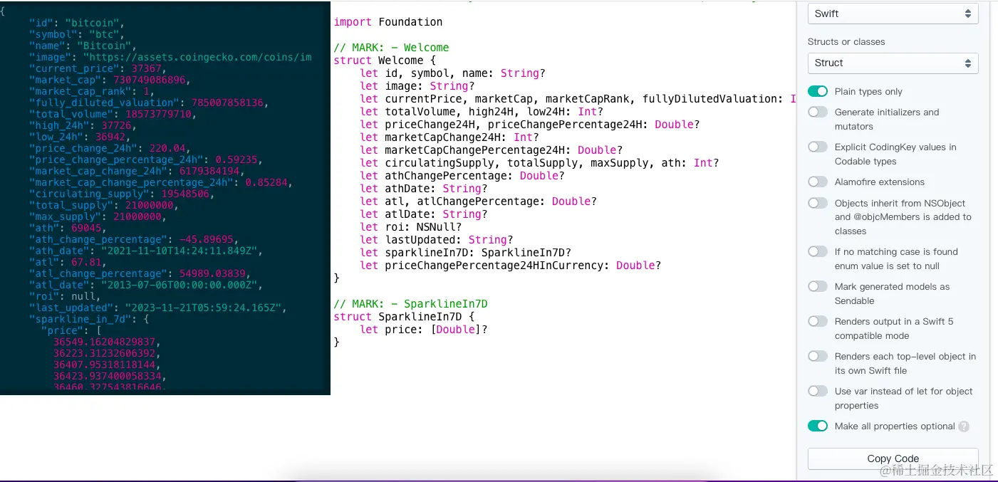Click the Copy Code button
The height and width of the screenshot is (482, 998).
click(x=893, y=459)
